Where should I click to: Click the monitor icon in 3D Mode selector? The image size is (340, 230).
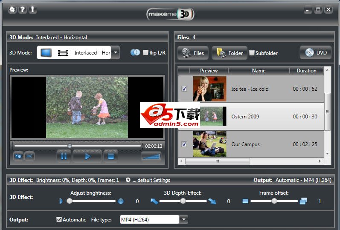pos(46,53)
